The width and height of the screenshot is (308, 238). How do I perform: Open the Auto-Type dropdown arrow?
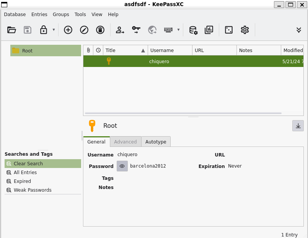click(x=178, y=30)
